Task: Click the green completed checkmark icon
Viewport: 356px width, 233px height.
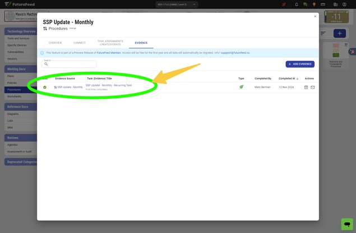Action: pyautogui.click(x=45, y=87)
